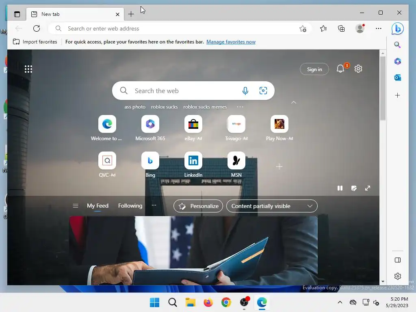This screenshot has height=312, width=416.
Task: Add an app to the sidebar
Action: coord(397,95)
